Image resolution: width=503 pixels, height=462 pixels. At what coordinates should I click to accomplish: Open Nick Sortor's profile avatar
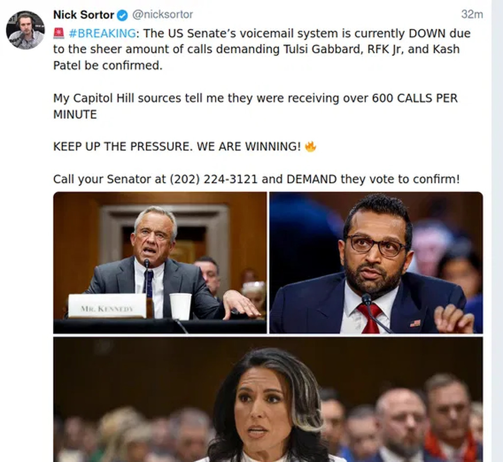[25, 30]
